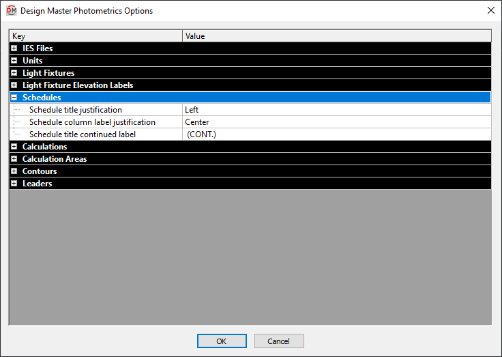Image resolution: width=502 pixels, height=357 pixels.
Task: Edit the Center justification value
Action: [x=336, y=122]
